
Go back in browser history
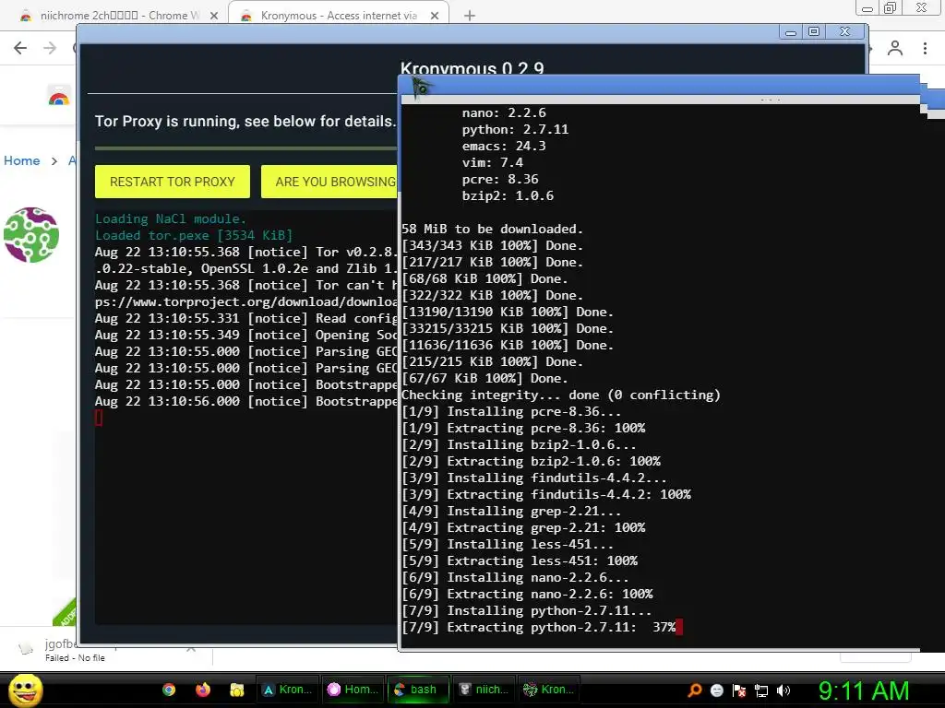pyautogui.click(x=20, y=48)
